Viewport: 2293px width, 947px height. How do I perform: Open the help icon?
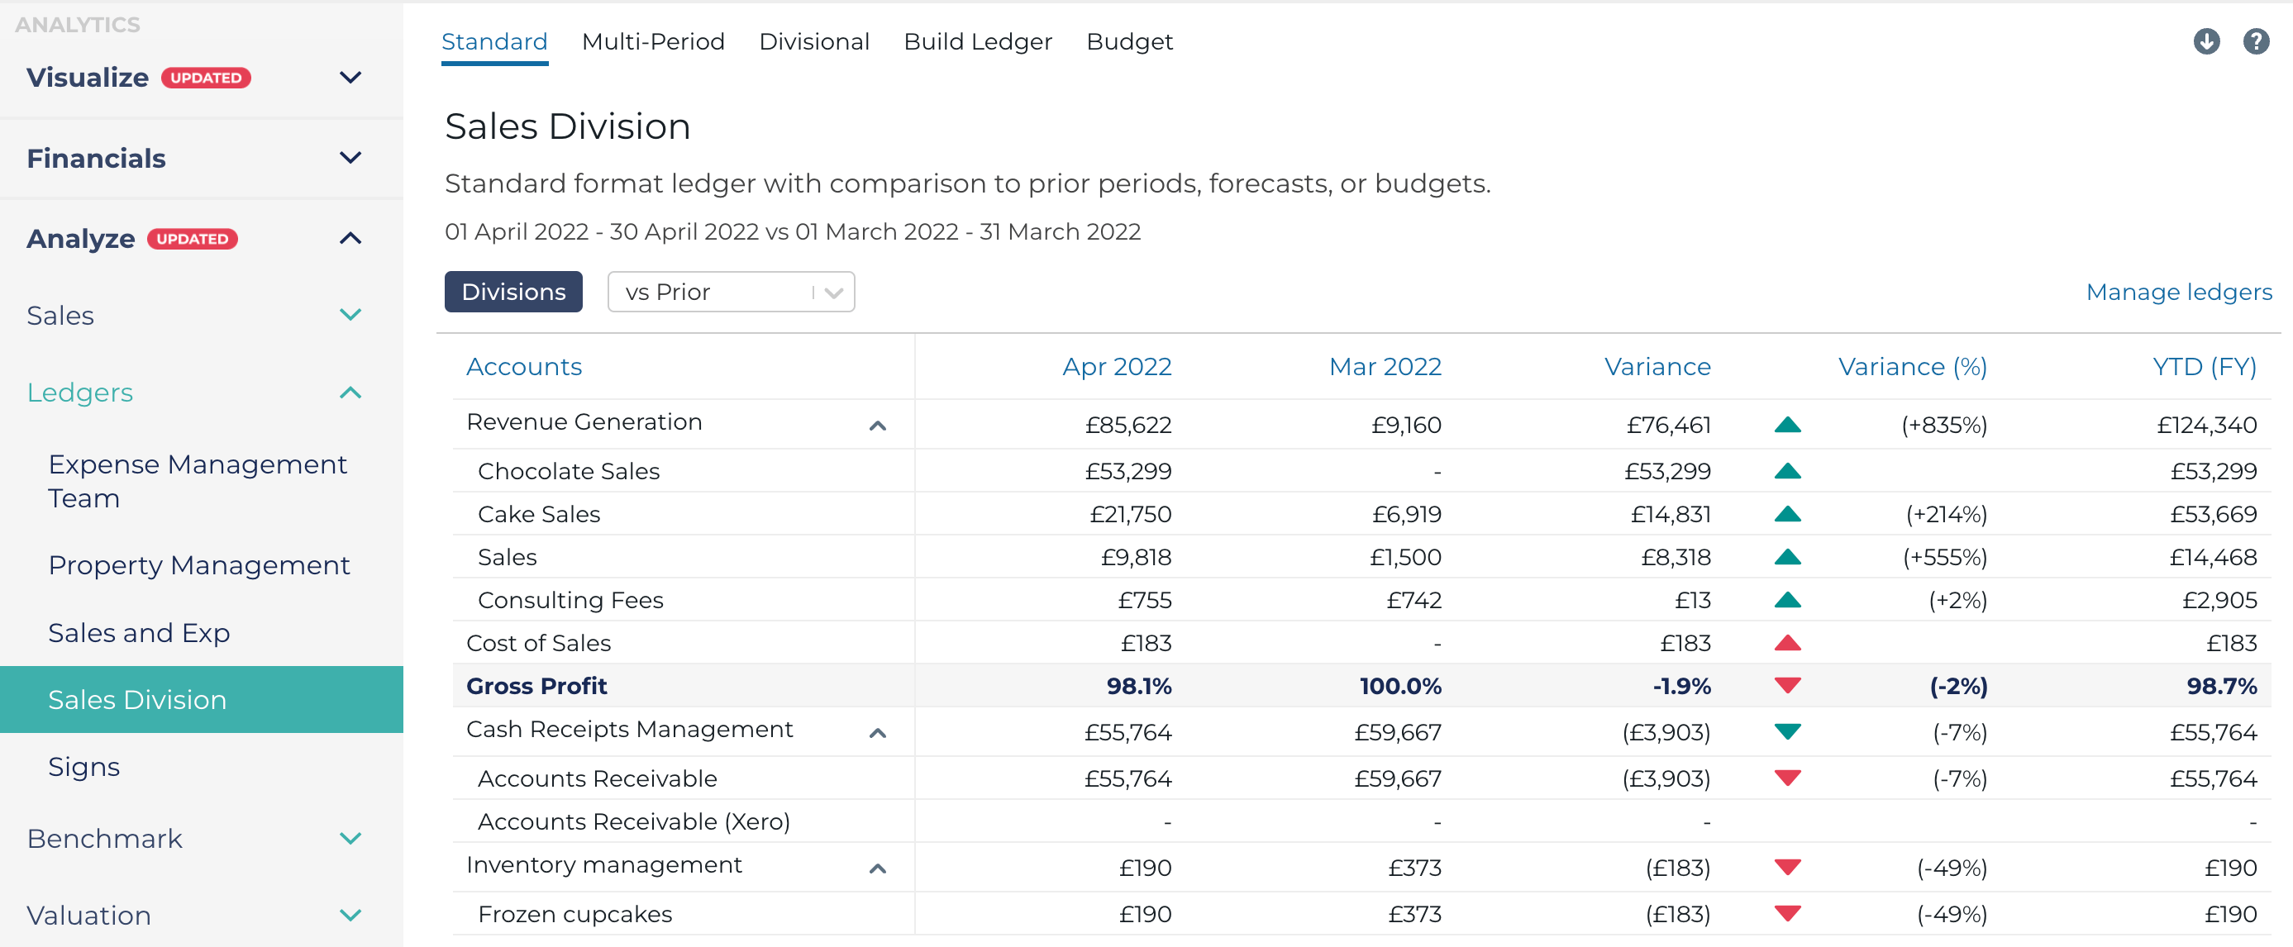pyautogui.click(x=2257, y=41)
